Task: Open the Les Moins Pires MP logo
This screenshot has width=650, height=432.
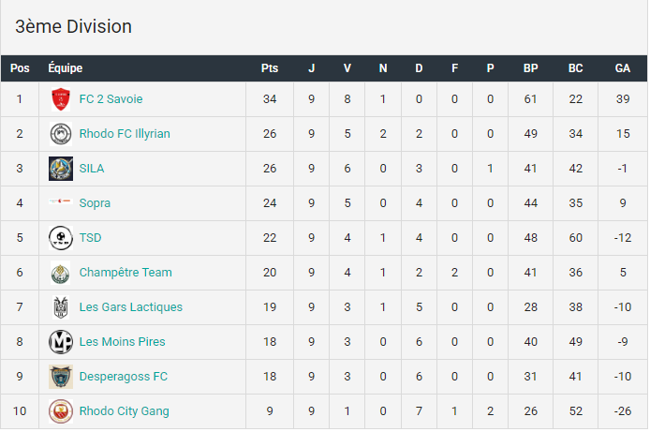Action: pos(61,342)
